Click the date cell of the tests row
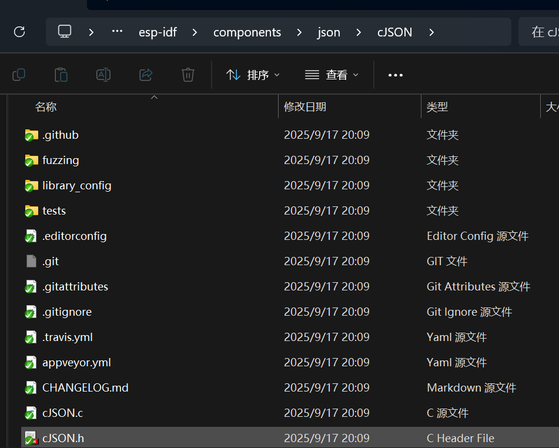Viewport: 559px width, 448px height. (327, 211)
